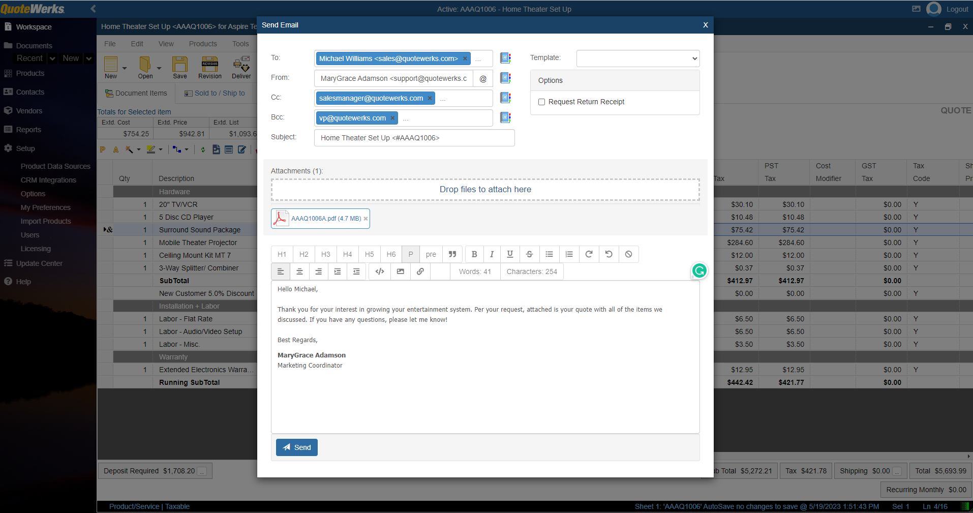
Task: Open Deposit Required ellipsis button
Action: pos(202,471)
